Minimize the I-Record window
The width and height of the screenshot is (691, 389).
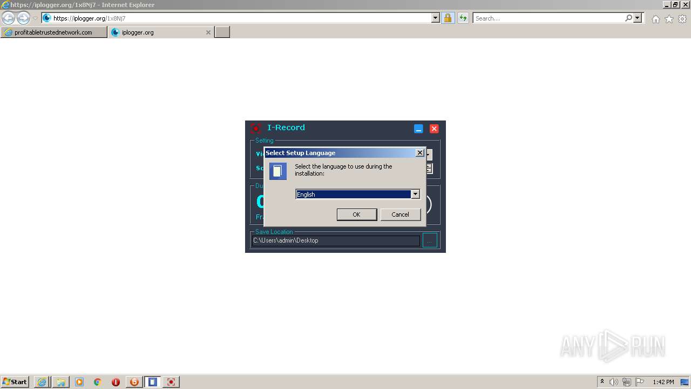tap(418, 129)
